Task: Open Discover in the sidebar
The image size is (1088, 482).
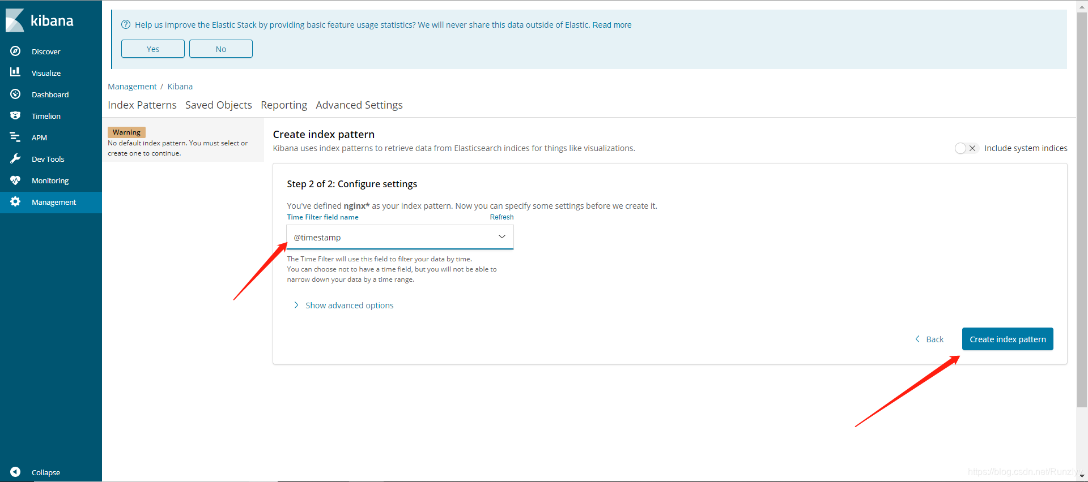Action: tap(51, 51)
